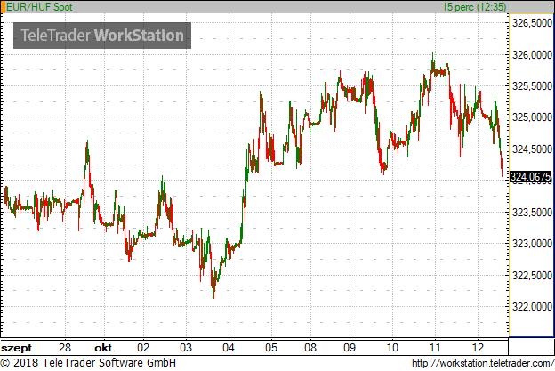Click the 323,0000 price axis label

click(x=532, y=244)
